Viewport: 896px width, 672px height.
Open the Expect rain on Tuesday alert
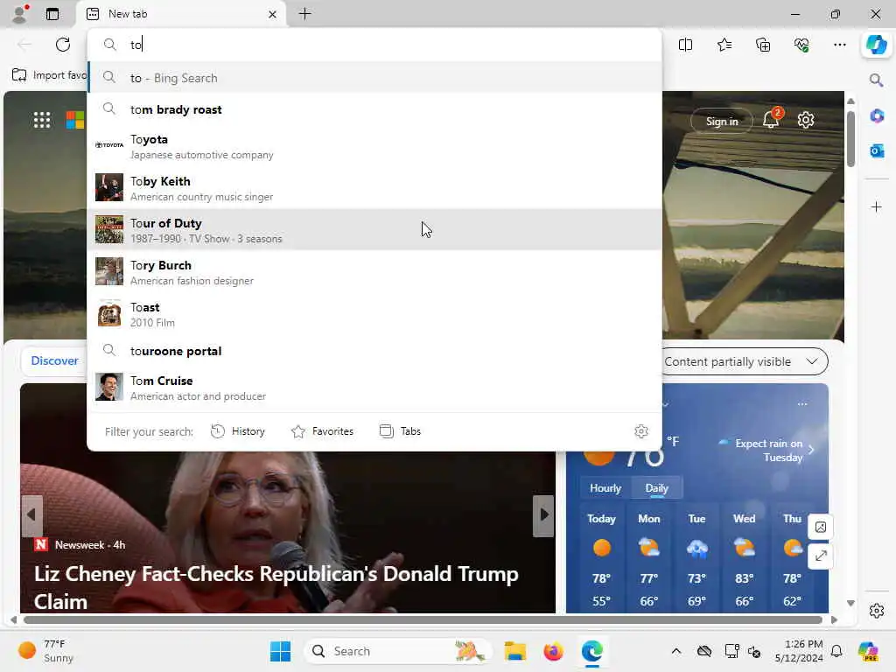click(766, 451)
